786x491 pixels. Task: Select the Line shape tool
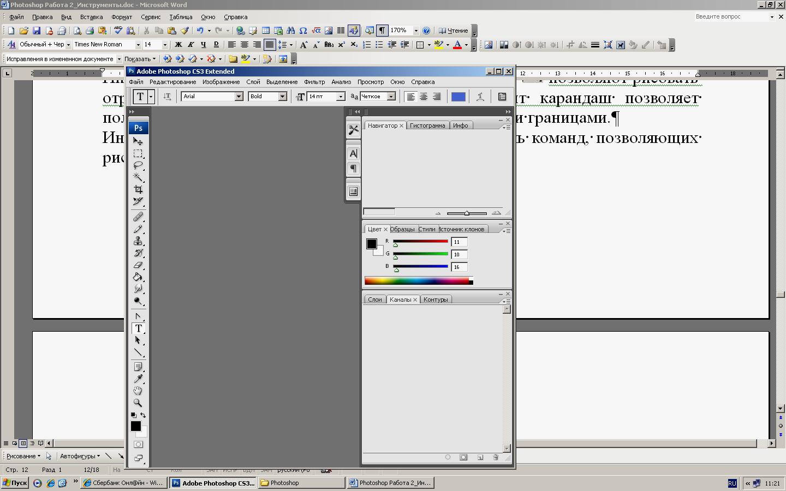[138, 352]
